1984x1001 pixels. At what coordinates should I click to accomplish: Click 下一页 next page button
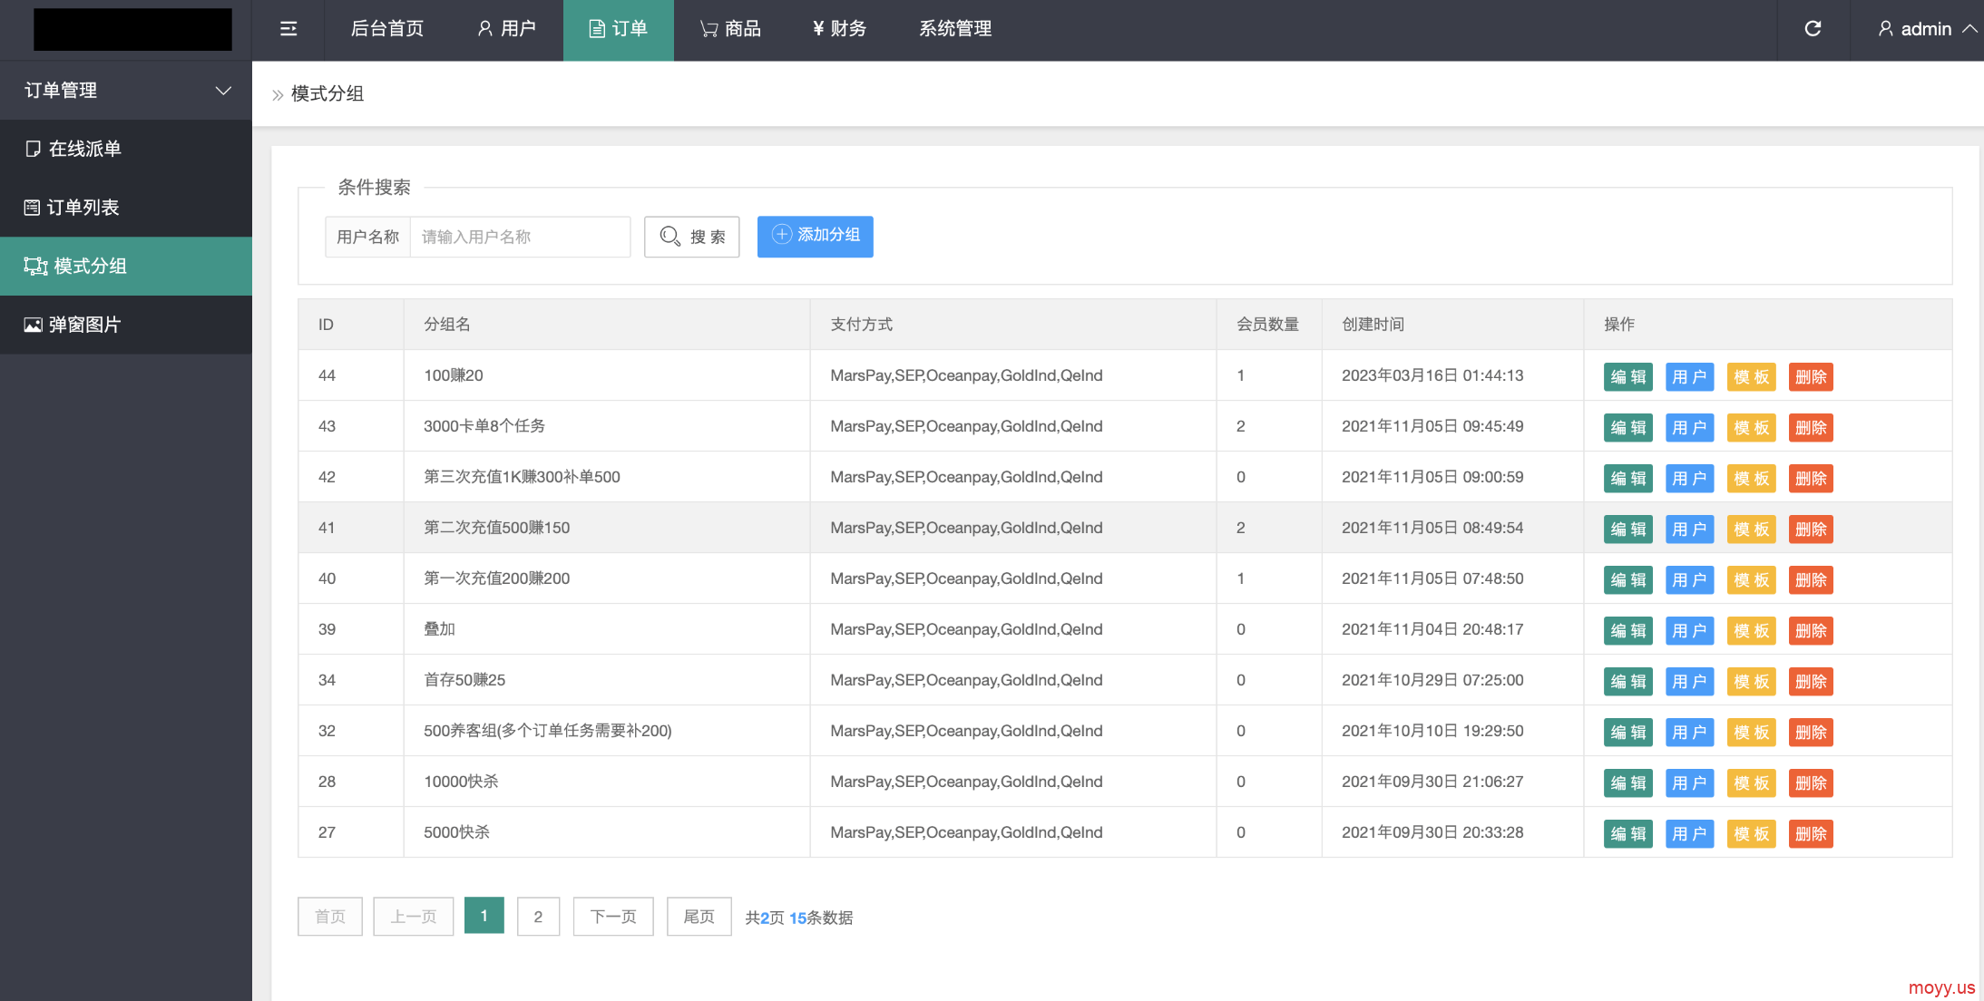point(613,917)
